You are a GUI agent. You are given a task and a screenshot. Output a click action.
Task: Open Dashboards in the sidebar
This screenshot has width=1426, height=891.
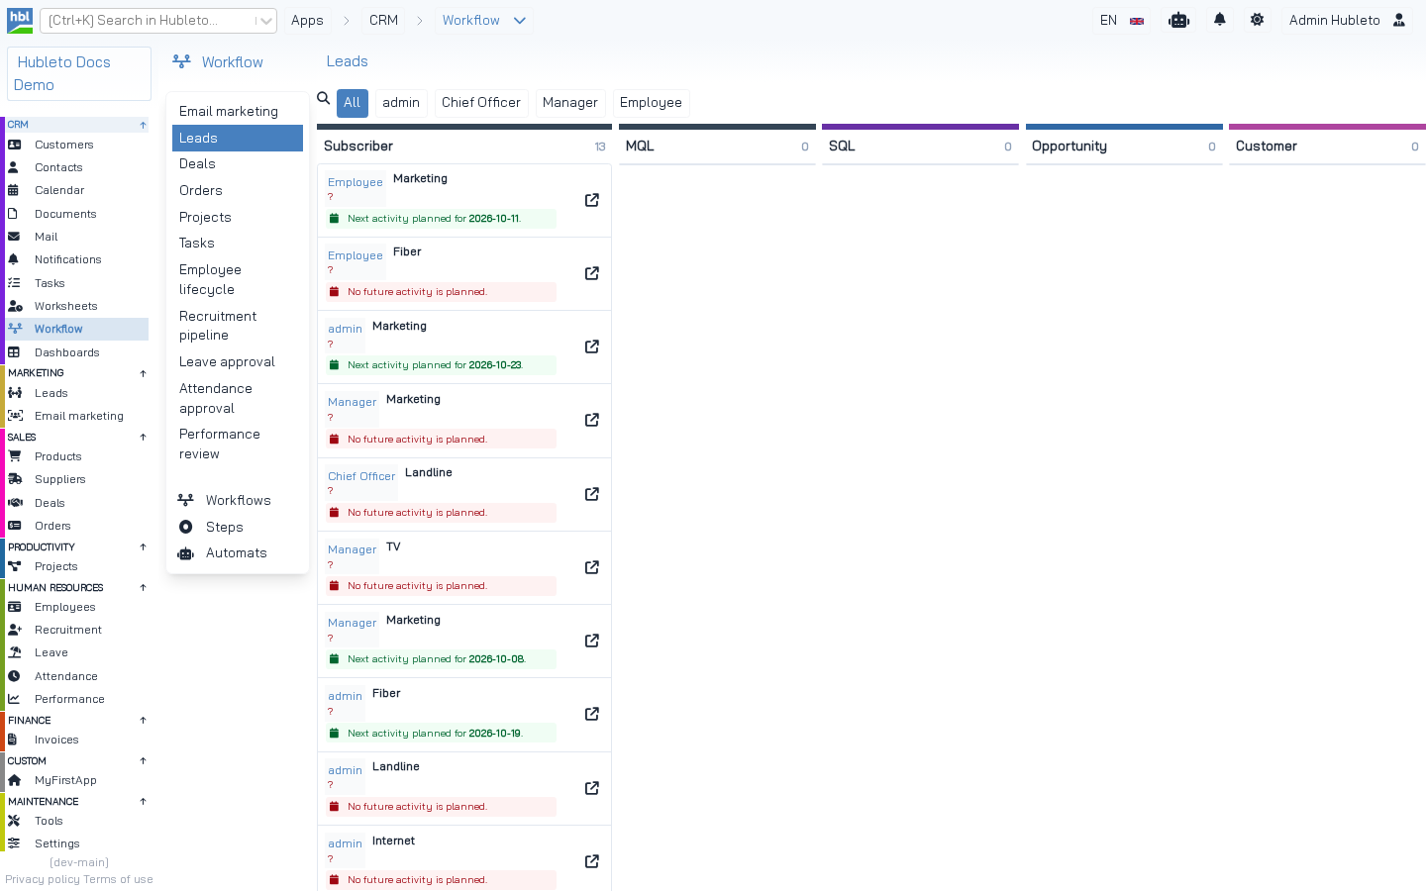(76, 352)
